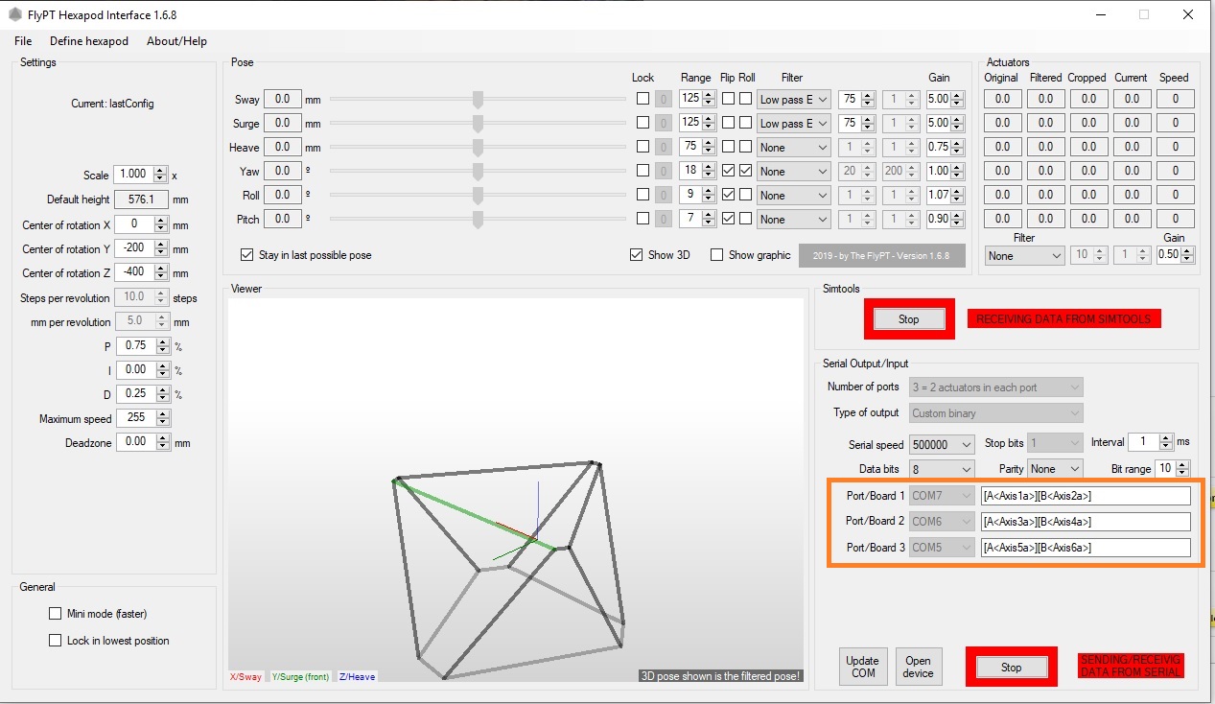1215x704 pixels.
Task: Uncheck "Stay in last possible pose"
Action: pos(246,254)
